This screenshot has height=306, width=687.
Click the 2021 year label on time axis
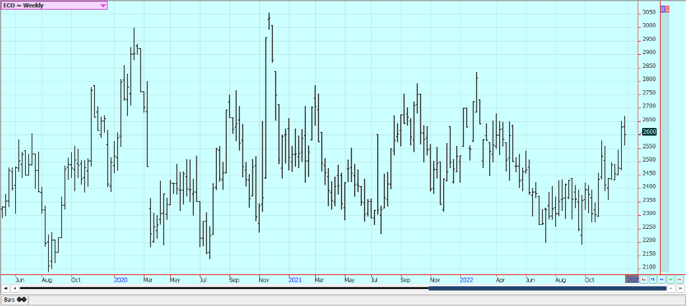pyautogui.click(x=295, y=279)
